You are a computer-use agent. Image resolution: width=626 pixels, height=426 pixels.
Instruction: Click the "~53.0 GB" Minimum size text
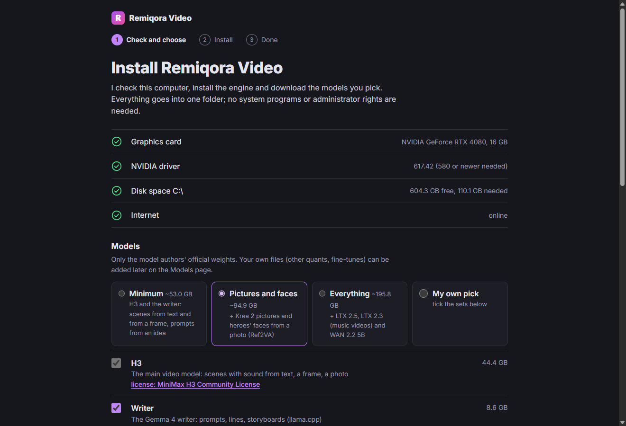pyautogui.click(x=179, y=294)
